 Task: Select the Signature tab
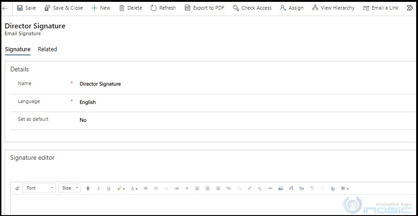pyautogui.click(x=17, y=49)
